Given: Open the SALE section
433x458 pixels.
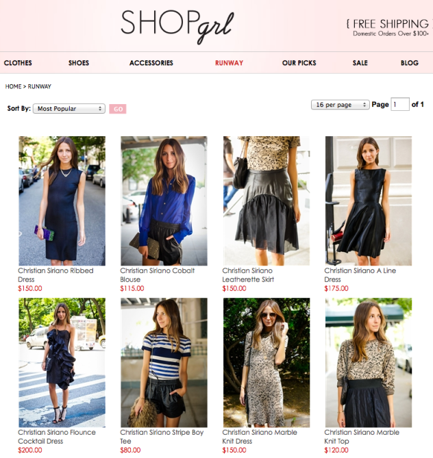Looking at the screenshot, I should (x=360, y=63).
